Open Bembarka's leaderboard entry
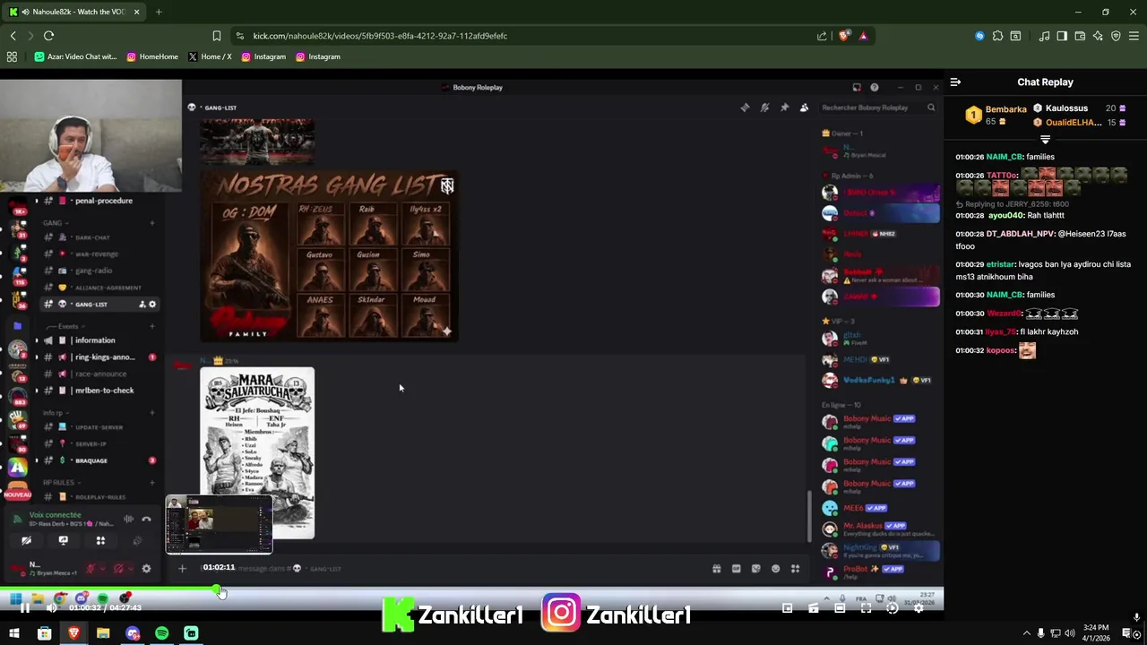1147x645 pixels. click(995, 115)
